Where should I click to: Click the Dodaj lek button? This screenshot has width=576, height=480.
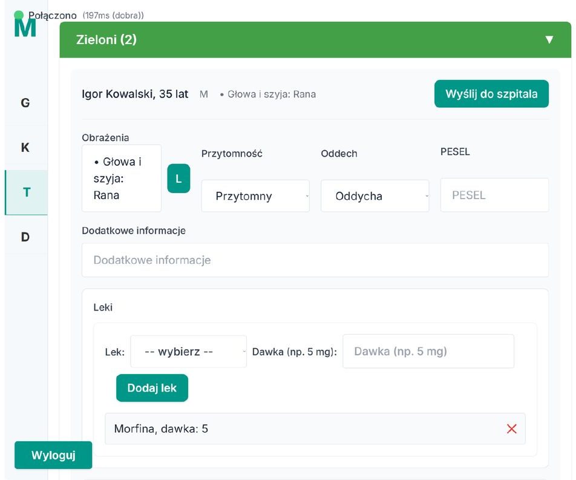pos(152,388)
